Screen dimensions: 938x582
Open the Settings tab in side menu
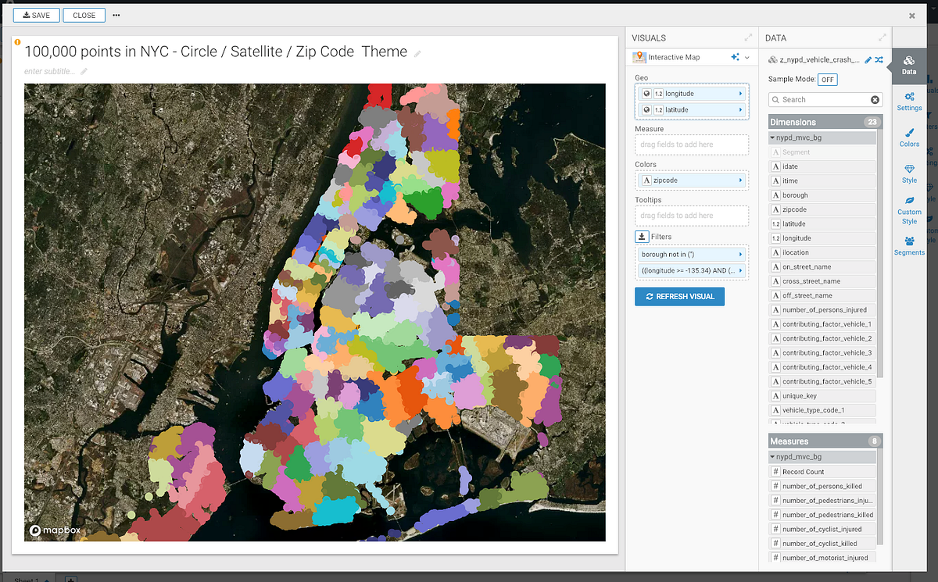909,101
